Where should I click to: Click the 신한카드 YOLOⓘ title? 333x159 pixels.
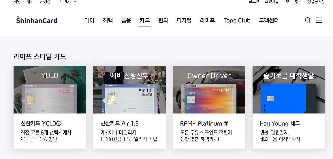pos(41,123)
